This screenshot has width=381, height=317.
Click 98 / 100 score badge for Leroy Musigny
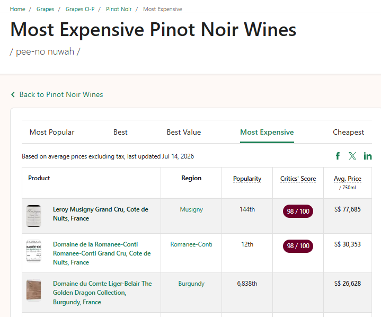point(298,212)
